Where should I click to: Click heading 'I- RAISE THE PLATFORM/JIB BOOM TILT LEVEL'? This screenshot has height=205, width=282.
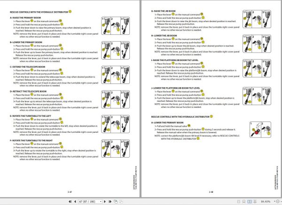click(x=175, y=61)
